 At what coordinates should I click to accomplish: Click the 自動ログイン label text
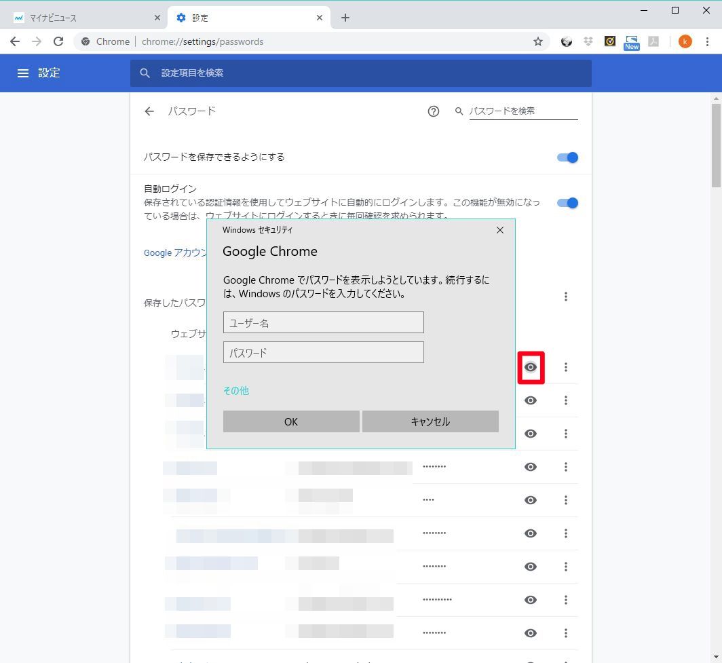click(170, 189)
